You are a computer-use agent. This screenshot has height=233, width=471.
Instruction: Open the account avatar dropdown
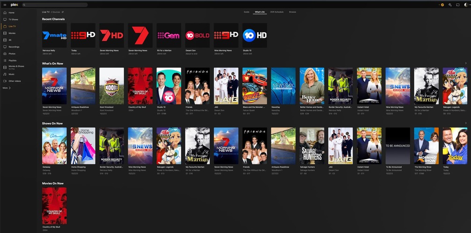coord(466,5)
